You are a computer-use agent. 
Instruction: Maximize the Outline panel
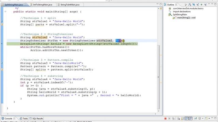coord(215,4)
